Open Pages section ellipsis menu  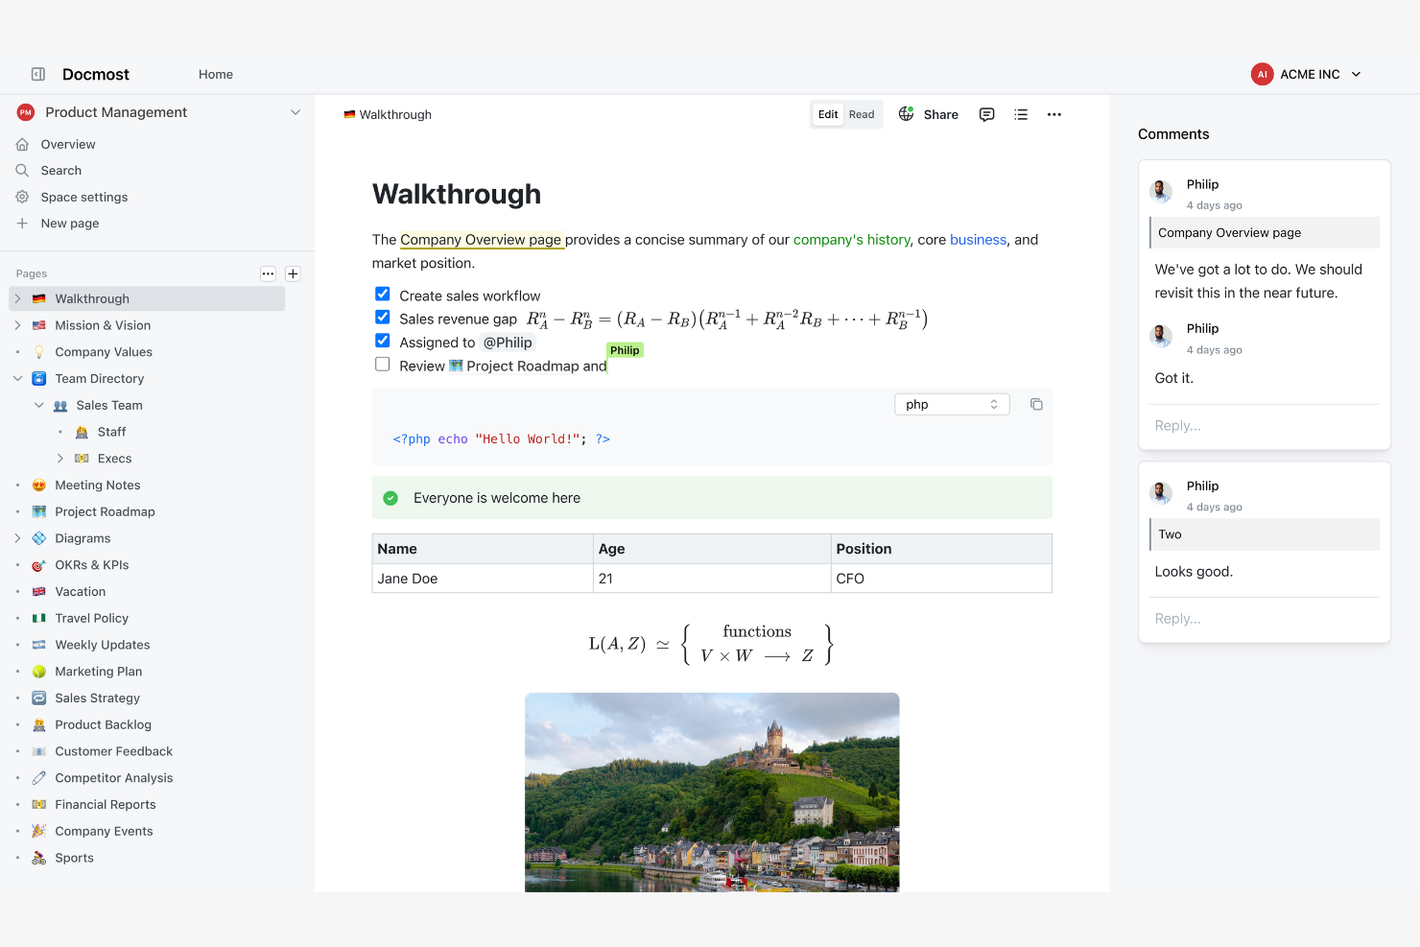coord(268,273)
